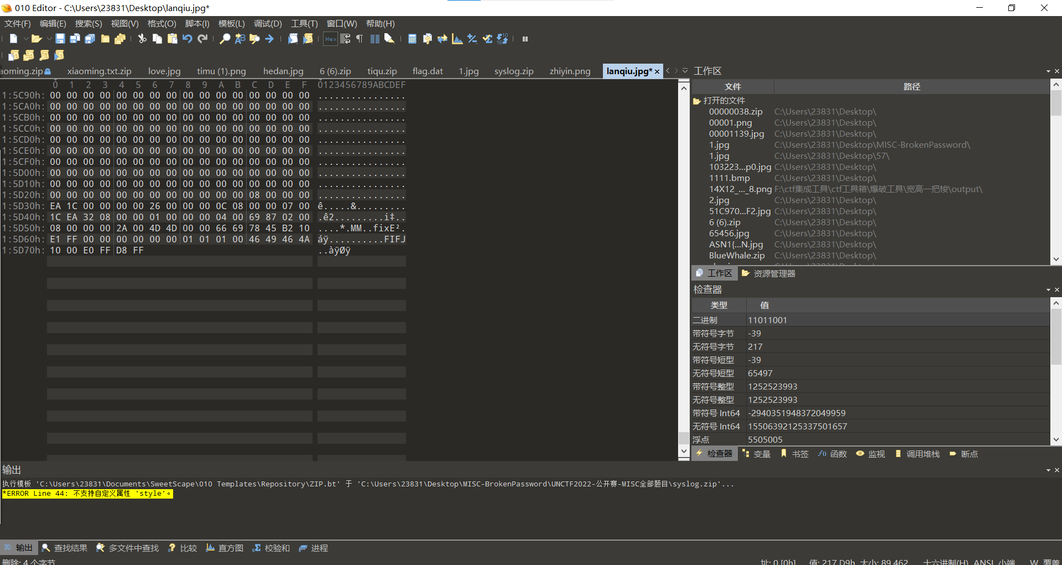The height and width of the screenshot is (565, 1062).
Task: Switch to the 变量 tab
Action: coord(757,454)
